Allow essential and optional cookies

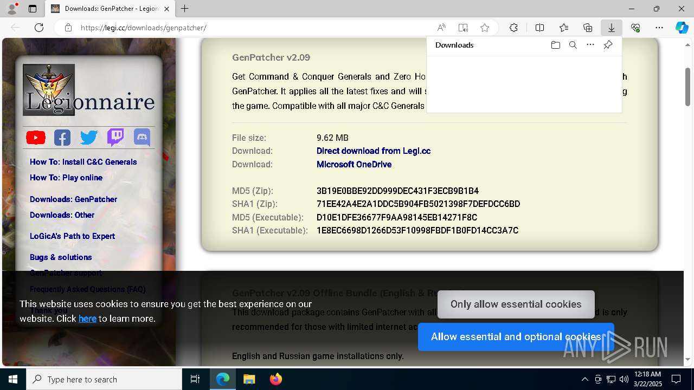[x=516, y=337]
